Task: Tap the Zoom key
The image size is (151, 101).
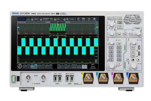Action: (x=133, y=52)
